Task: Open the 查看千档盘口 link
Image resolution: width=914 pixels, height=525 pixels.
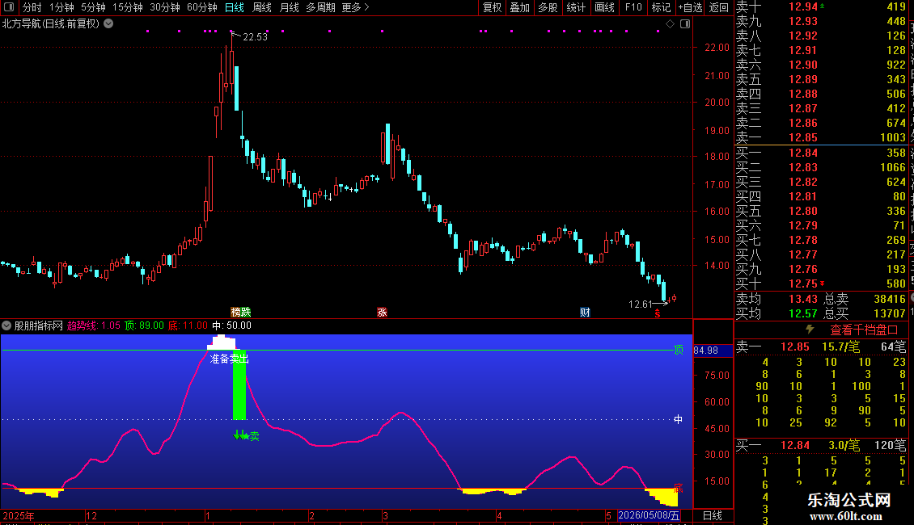Action: pos(864,330)
